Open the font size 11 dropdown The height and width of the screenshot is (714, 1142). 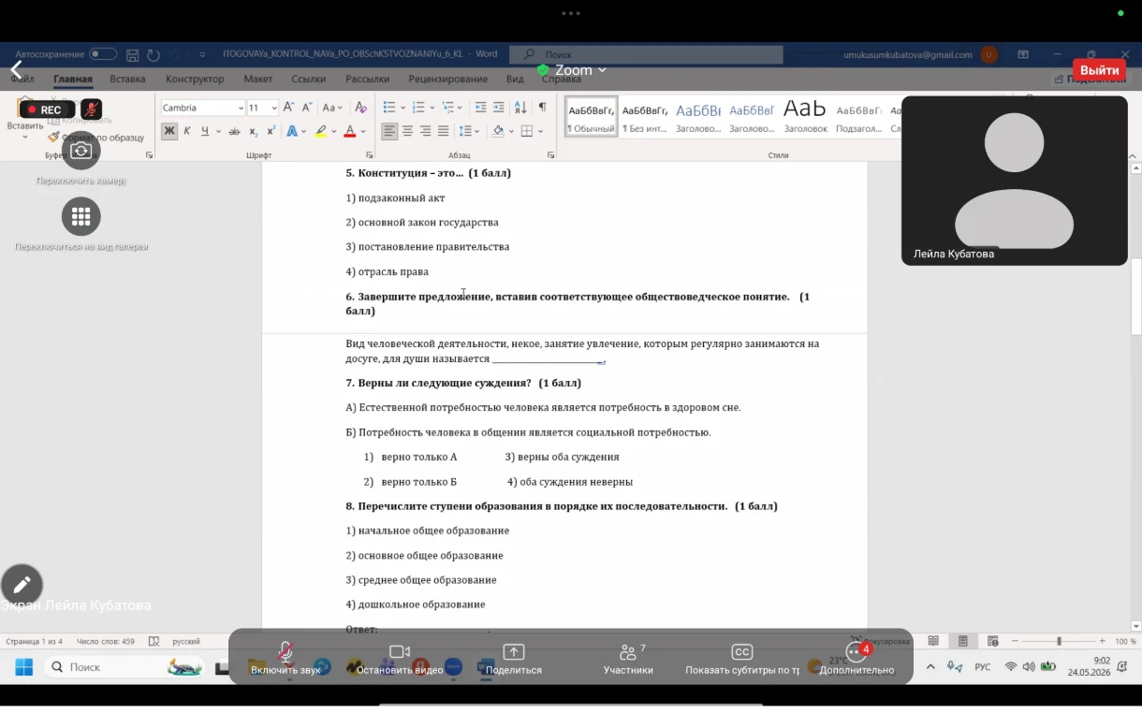pos(274,108)
